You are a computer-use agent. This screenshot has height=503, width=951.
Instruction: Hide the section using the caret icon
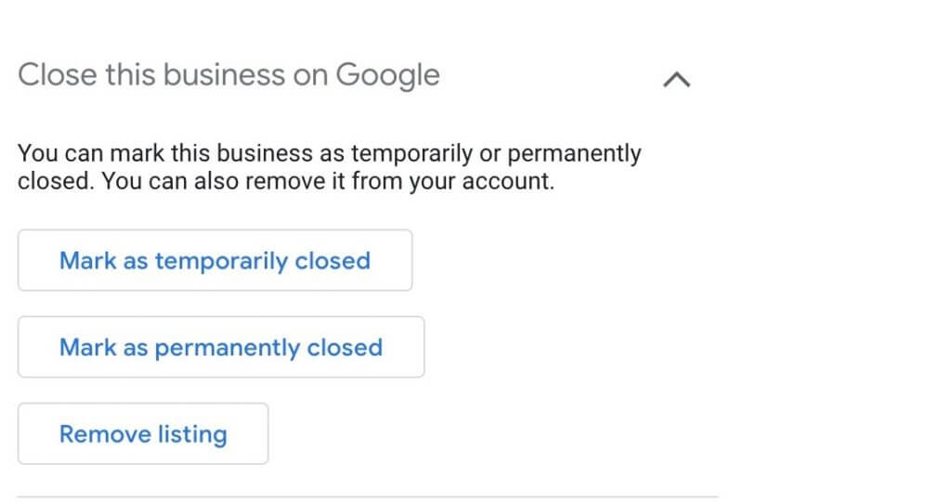[x=677, y=81]
